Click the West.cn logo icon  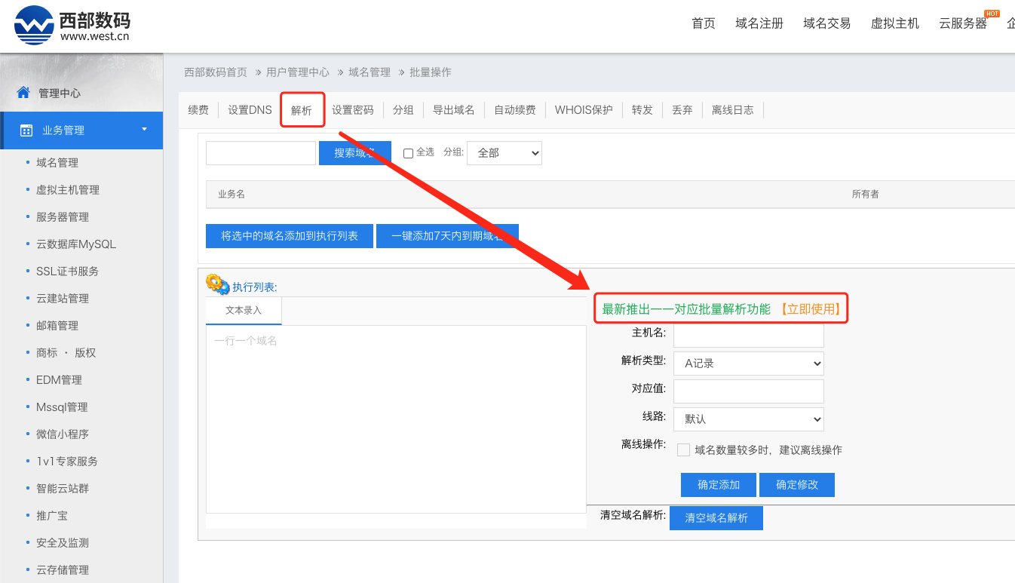tap(34, 25)
